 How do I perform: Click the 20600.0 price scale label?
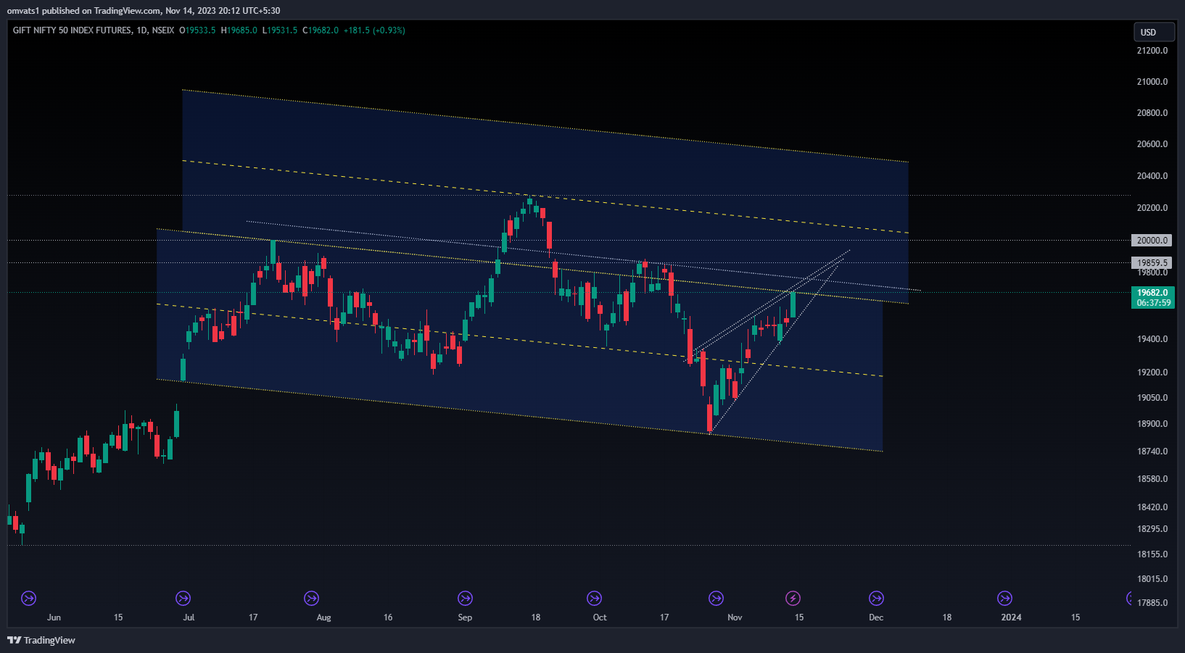point(1152,144)
